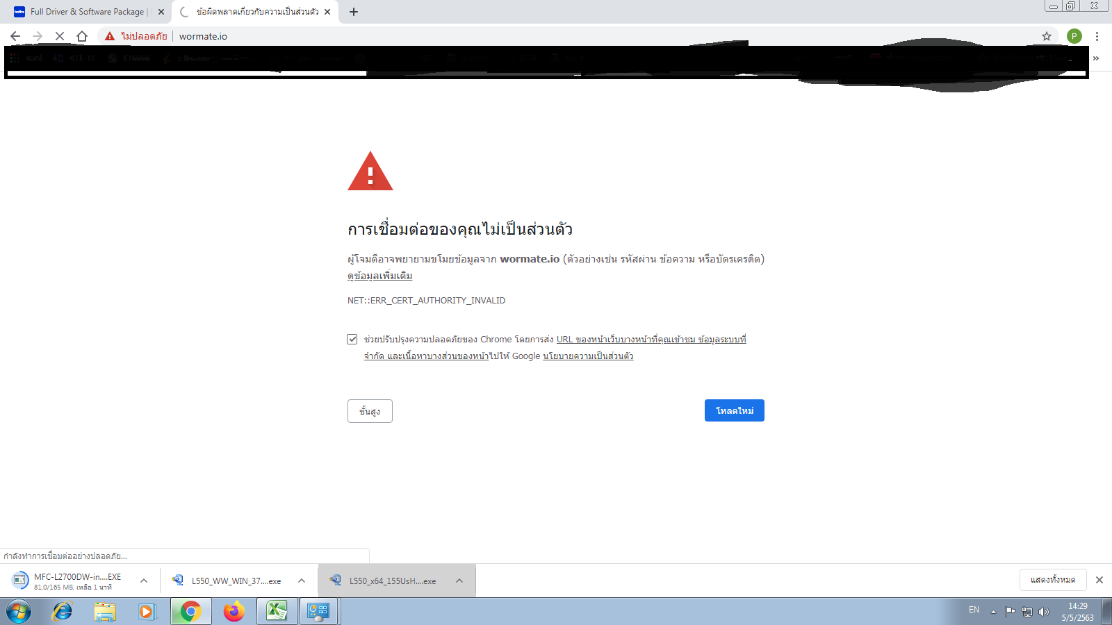Open the Chrome three-dot menu
The height and width of the screenshot is (625, 1112).
(x=1097, y=36)
